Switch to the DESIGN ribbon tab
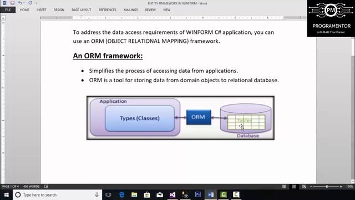 coord(59,10)
